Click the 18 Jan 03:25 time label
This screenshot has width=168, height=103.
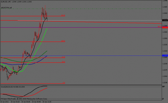[x=15, y=102]
